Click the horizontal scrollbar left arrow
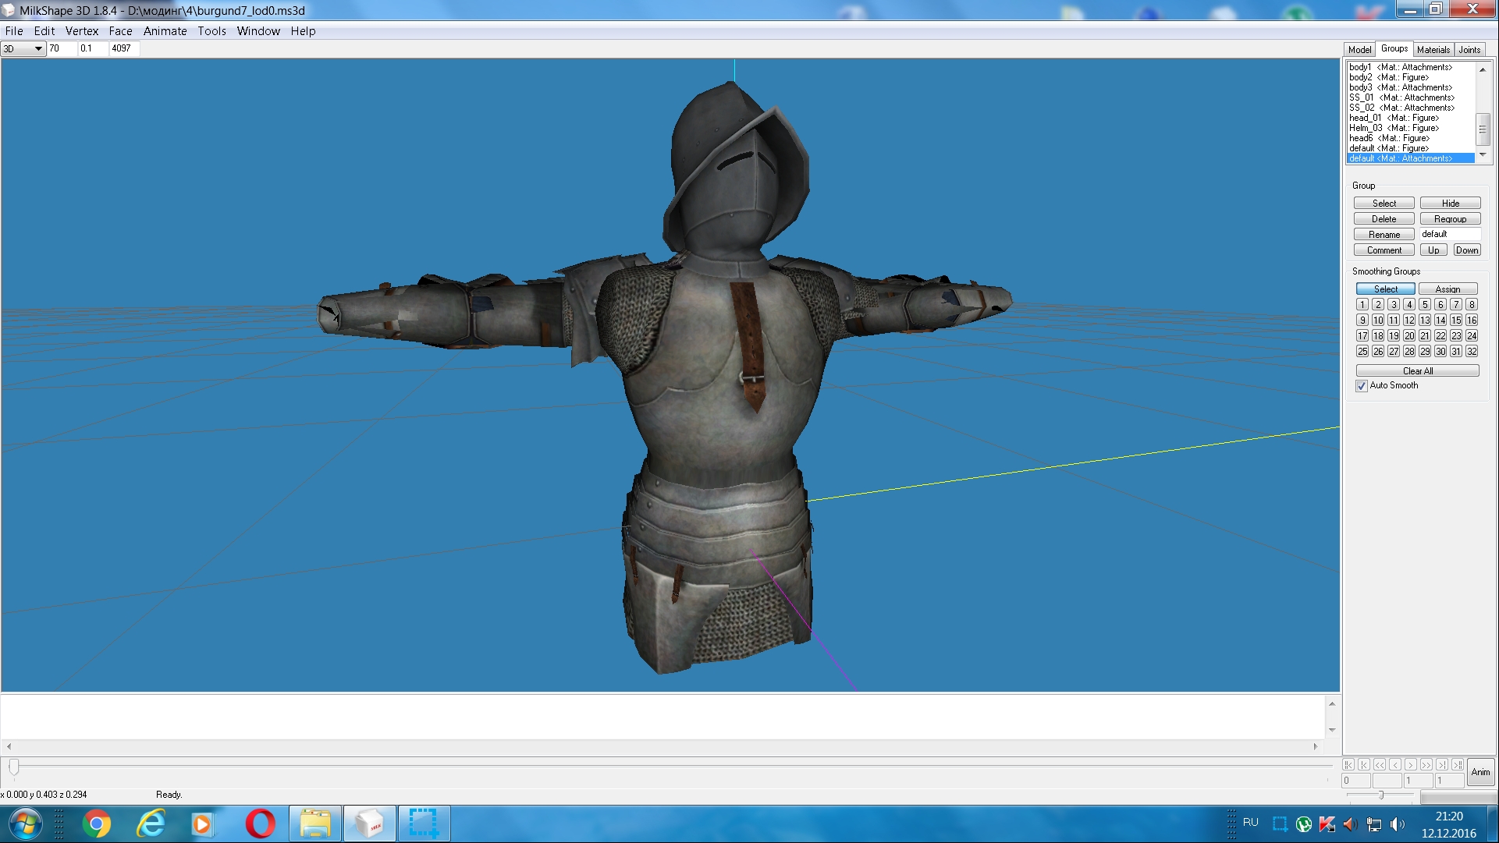Screen dimensions: 1499x843 point(9,746)
